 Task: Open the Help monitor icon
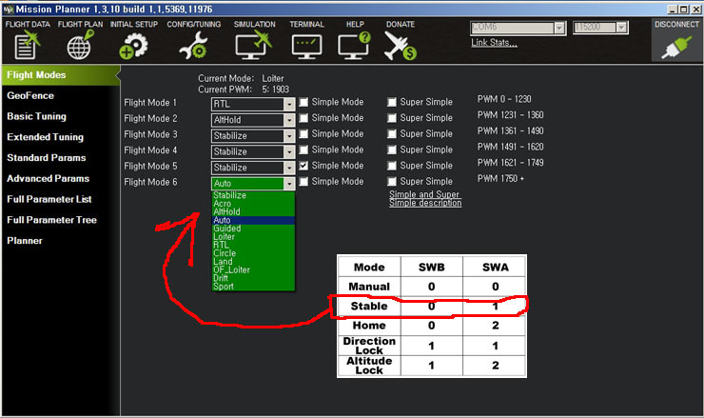(x=354, y=46)
